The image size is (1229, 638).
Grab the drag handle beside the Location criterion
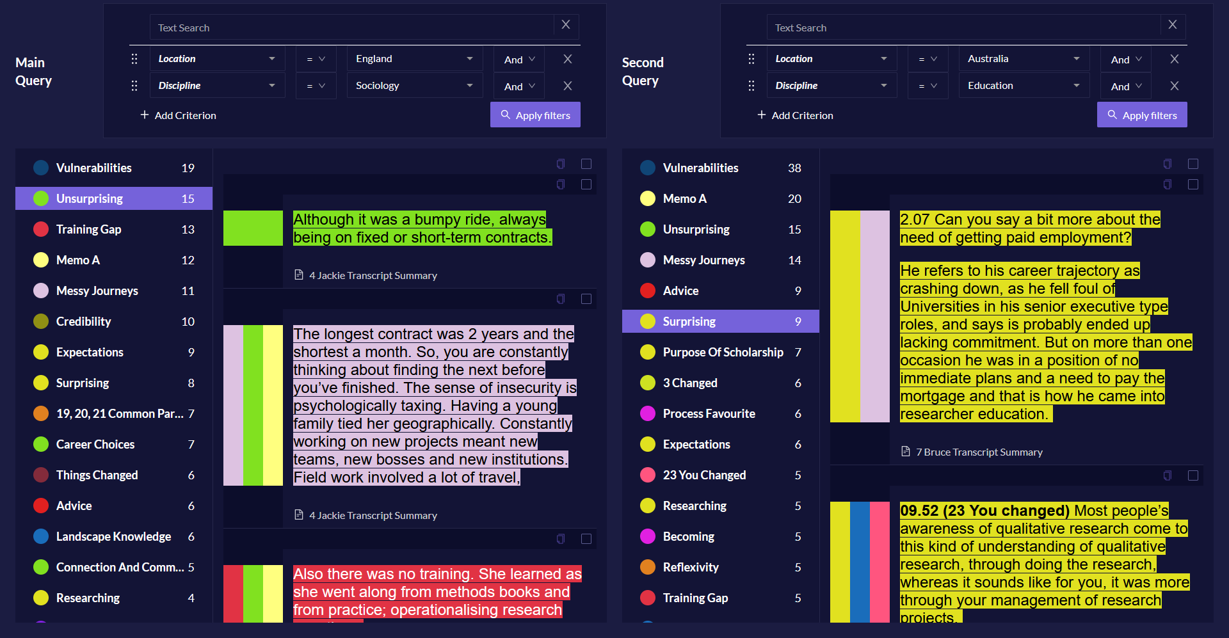click(x=134, y=58)
